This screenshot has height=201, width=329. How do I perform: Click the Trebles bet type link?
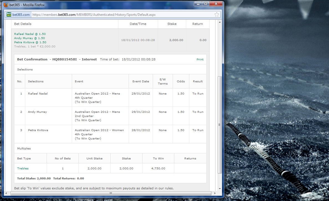click(23, 168)
